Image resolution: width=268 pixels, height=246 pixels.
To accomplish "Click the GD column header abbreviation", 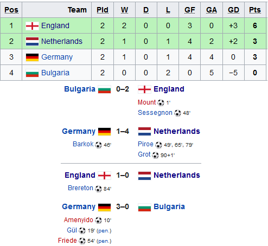I will click(233, 10).
